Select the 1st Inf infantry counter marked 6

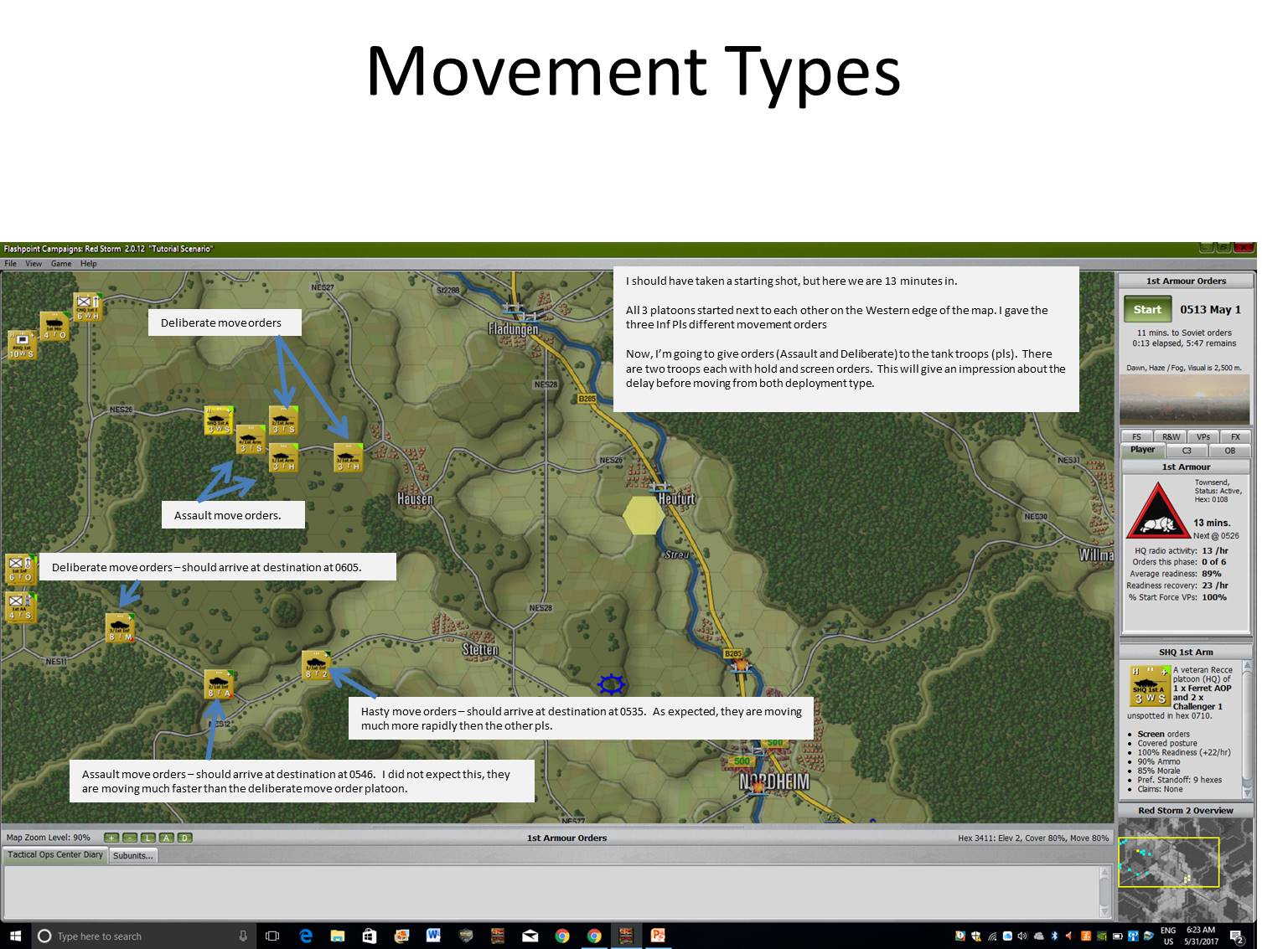(20, 569)
